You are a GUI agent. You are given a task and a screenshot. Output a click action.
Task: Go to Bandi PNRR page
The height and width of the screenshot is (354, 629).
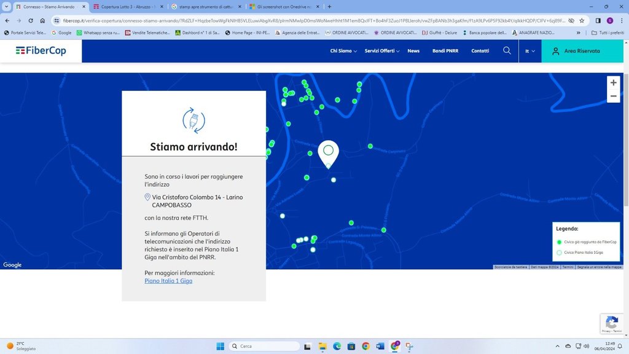[x=445, y=51]
